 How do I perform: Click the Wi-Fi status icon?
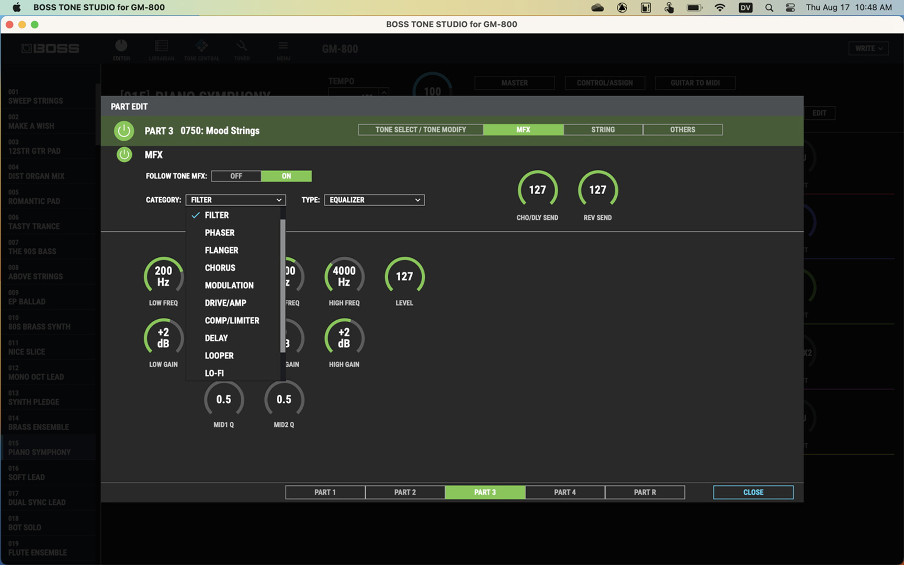[x=720, y=7]
